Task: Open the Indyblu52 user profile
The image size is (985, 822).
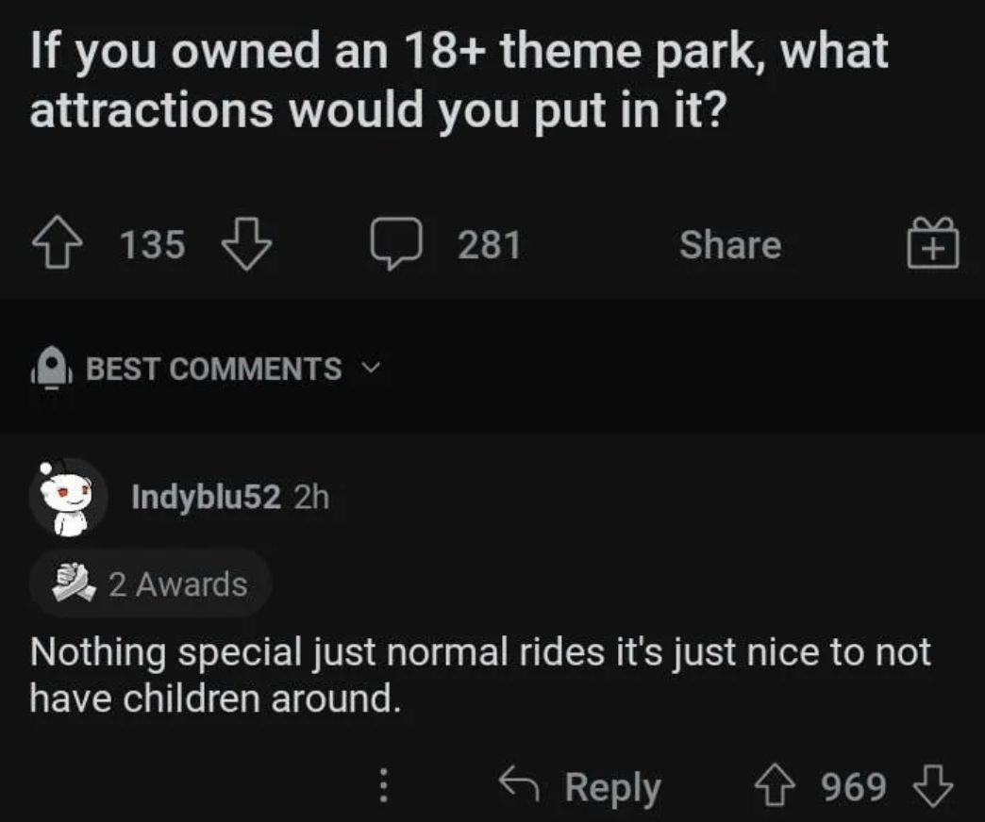Action: (207, 497)
